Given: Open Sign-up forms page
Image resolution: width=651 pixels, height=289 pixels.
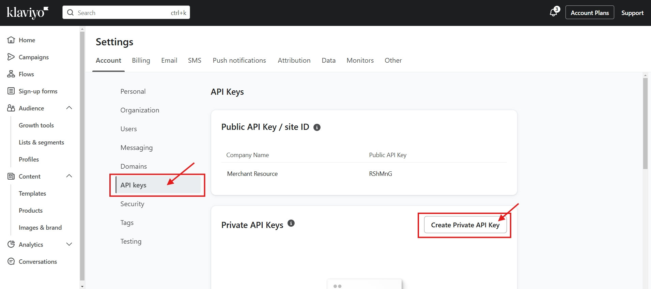Looking at the screenshot, I should coord(38,91).
